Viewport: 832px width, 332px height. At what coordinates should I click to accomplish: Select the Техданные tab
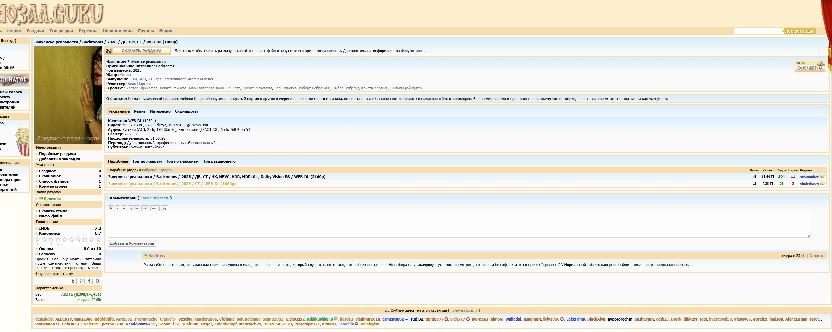tap(119, 111)
